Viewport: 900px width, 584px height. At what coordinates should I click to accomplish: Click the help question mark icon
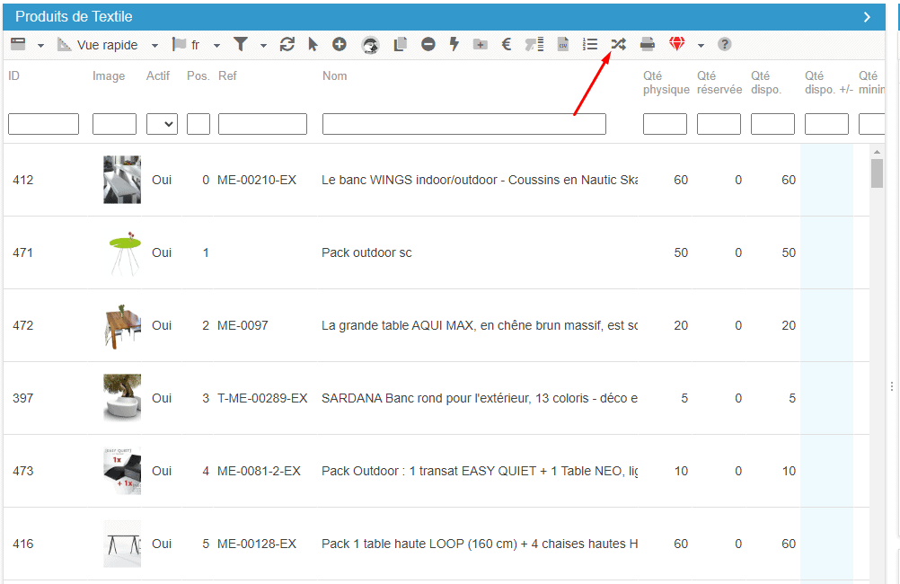click(x=725, y=44)
